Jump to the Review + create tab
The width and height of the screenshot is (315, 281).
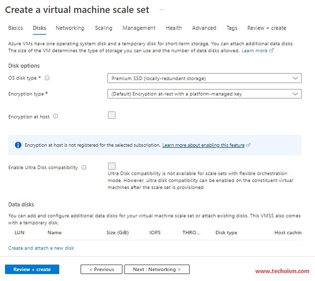[x=267, y=28]
